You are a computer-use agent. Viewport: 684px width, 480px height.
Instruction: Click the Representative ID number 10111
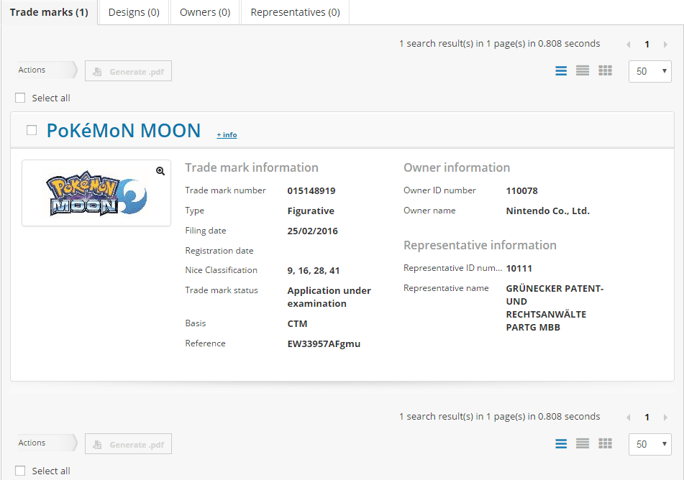click(x=519, y=268)
